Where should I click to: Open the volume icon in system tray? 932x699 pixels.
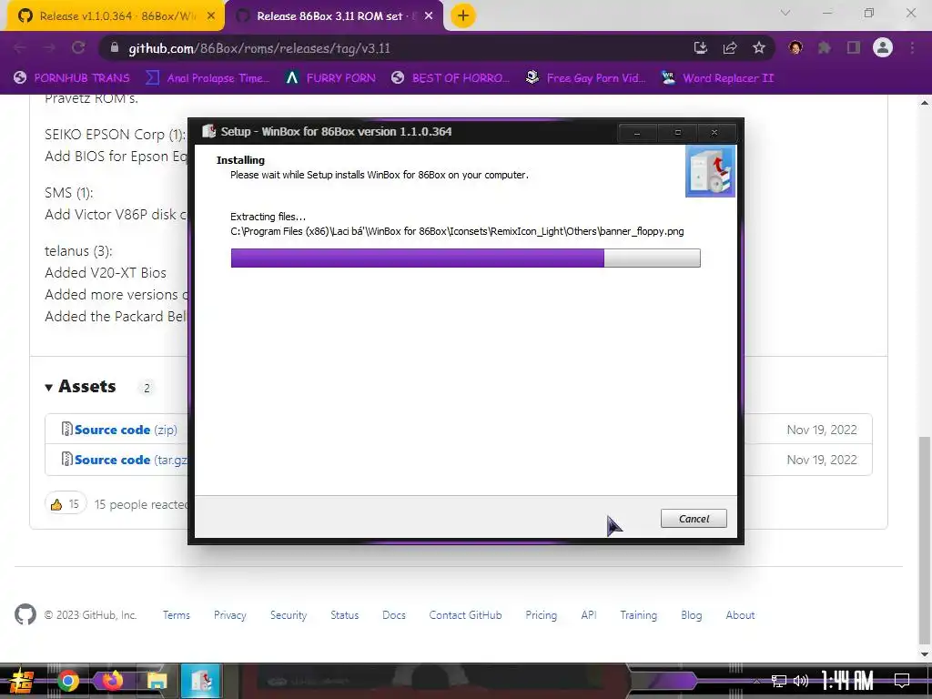[801, 681]
